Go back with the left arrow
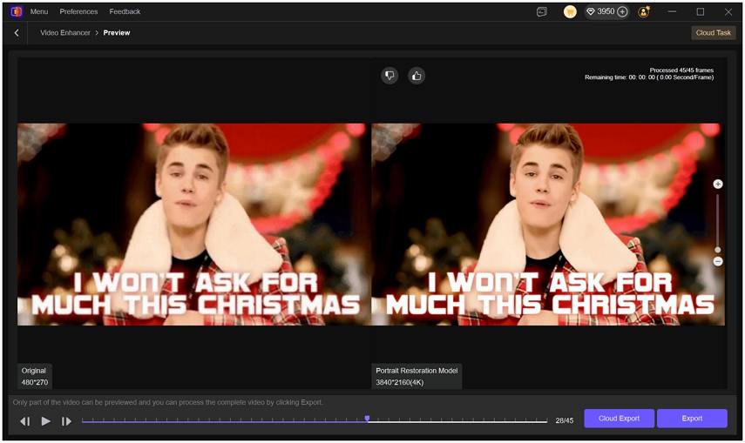Image resolution: width=745 pixels, height=443 pixels. click(17, 33)
